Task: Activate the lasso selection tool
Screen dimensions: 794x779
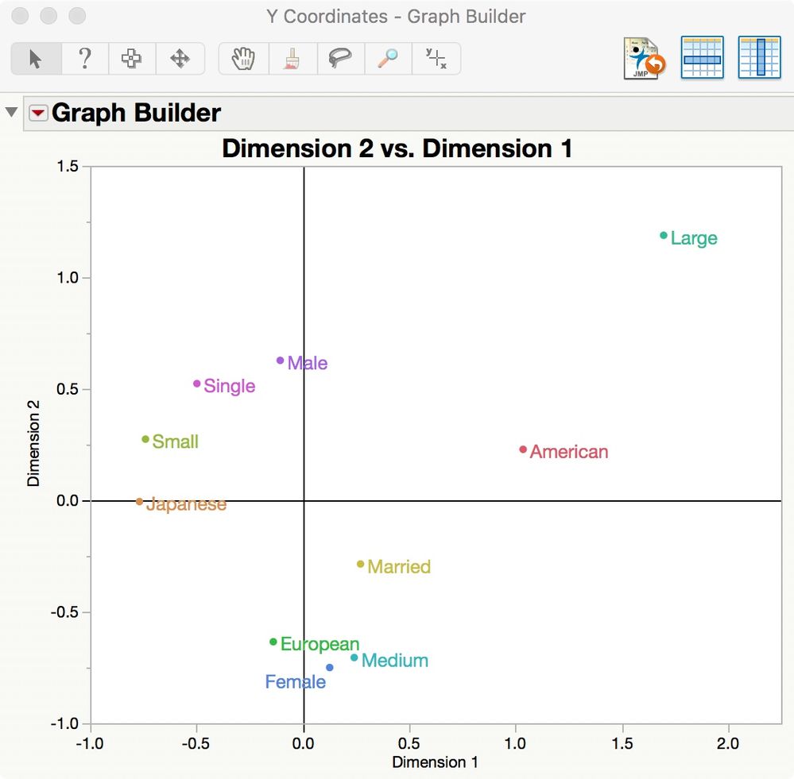Action: [x=340, y=59]
